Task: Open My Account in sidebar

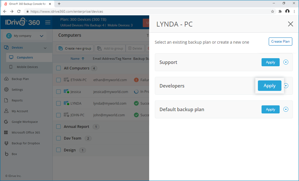Action: [x=20, y=111]
